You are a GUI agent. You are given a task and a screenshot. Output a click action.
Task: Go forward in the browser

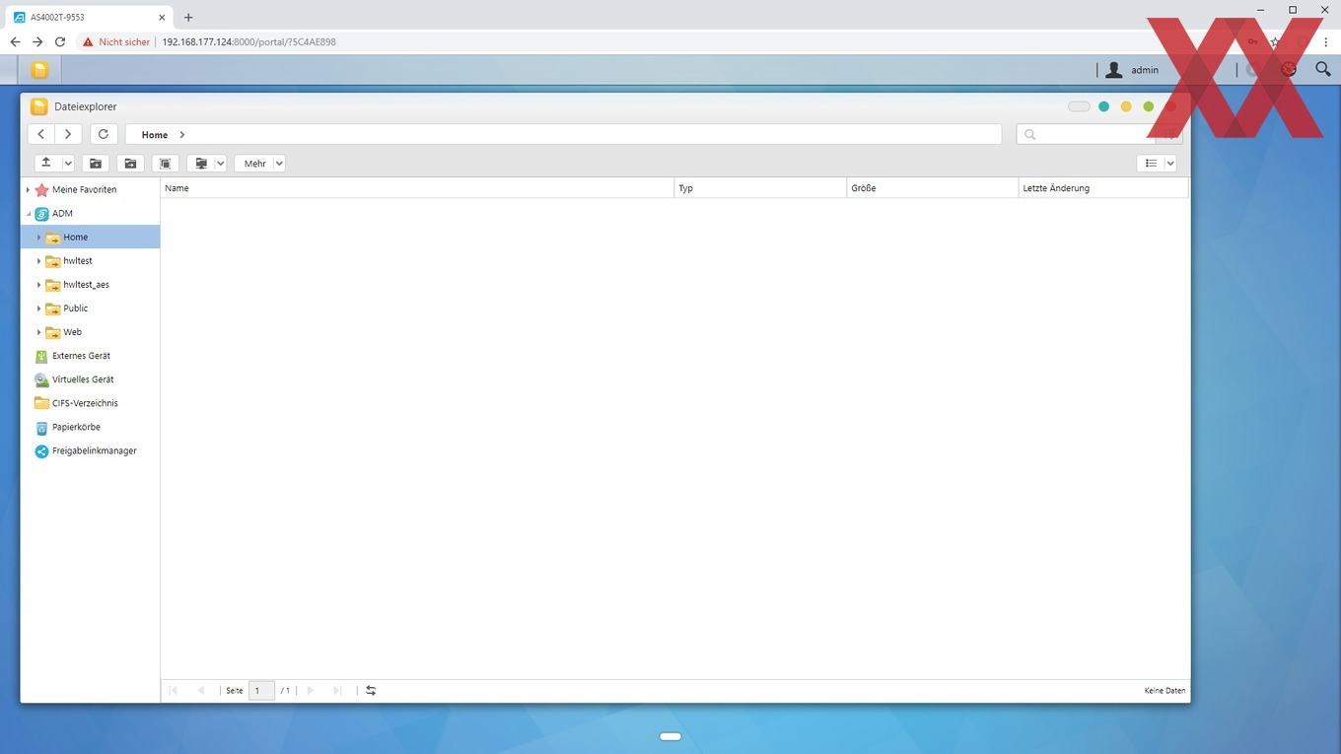[37, 42]
